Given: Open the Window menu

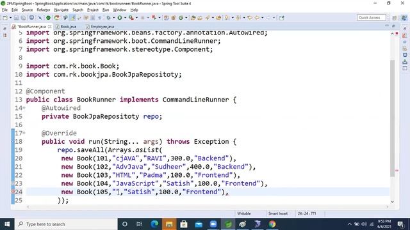Looking at the screenshot, I should pyautogui.click(x=120, y=10).
